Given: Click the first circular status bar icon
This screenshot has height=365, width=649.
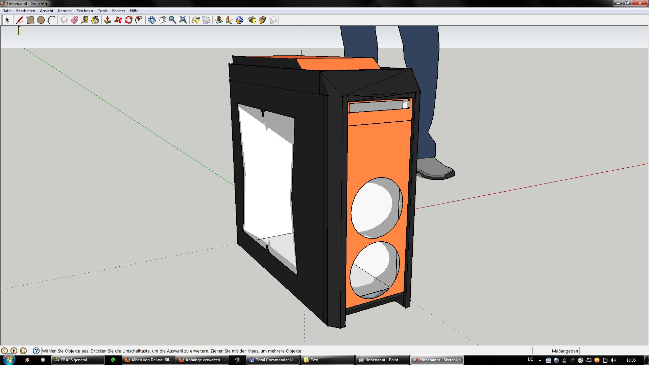Looking at the screenshot, I should point(4,351).
